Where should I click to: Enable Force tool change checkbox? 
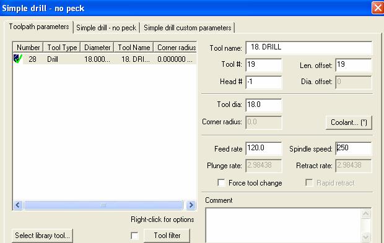pos(221,183)
